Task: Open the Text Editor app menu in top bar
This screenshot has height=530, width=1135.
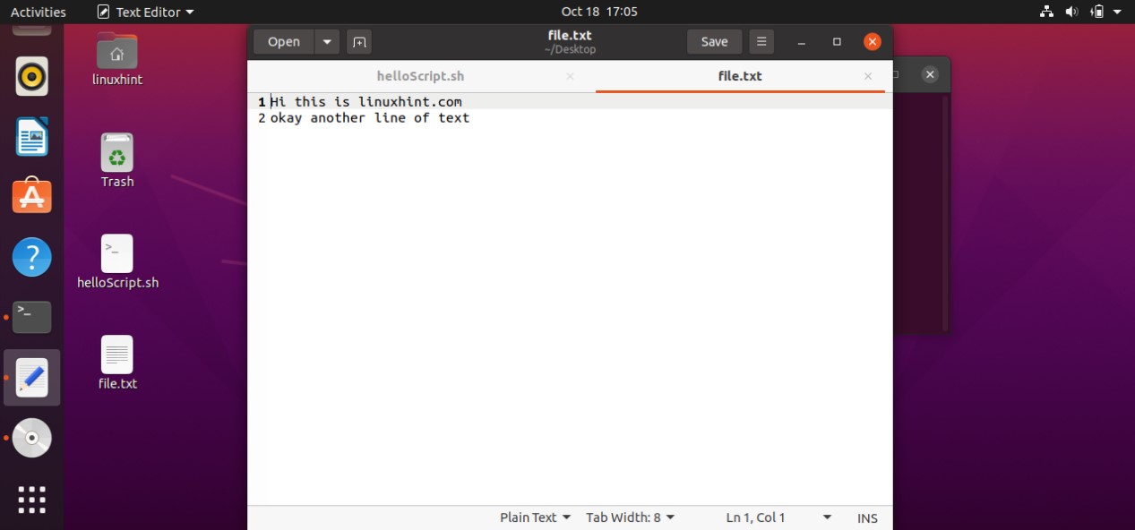Action: click(145, 12)
